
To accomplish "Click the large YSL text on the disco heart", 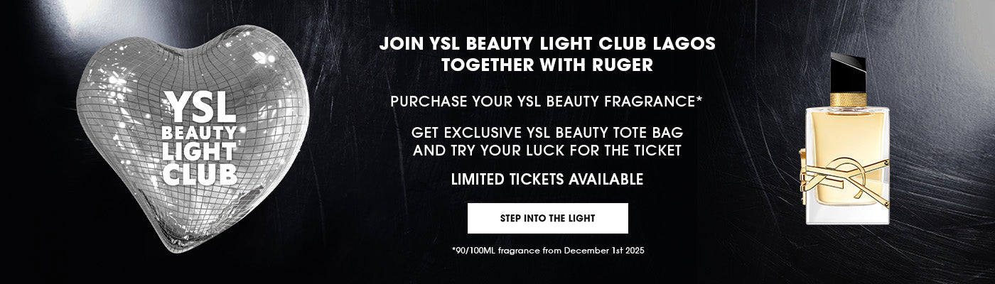I will tap(201, 106).
